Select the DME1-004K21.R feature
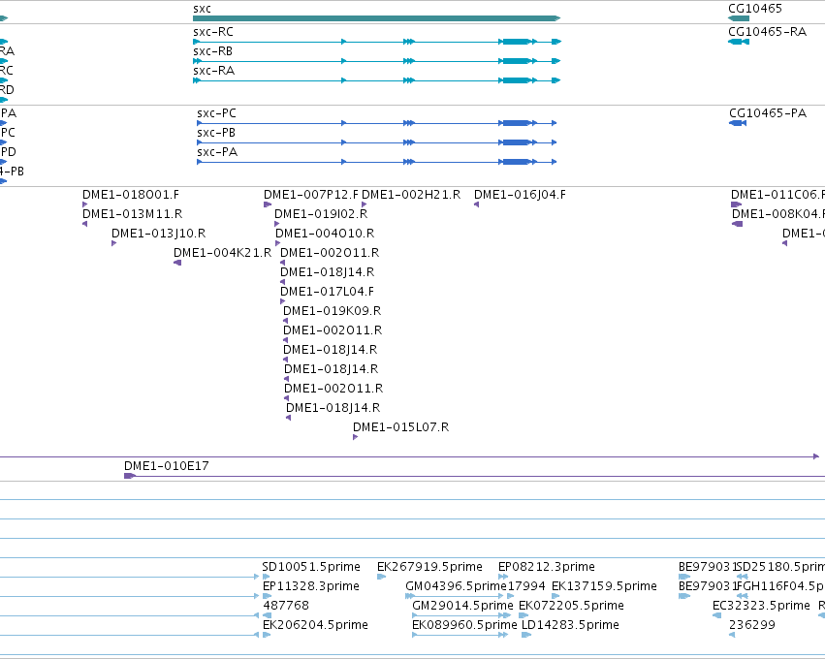This screenshot has height=659, width=825. click(x=177, y=263)
